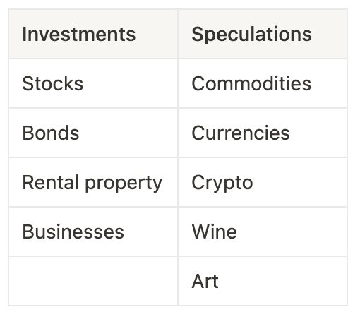Select the Stocks cell
This screenshot has width=360, height=312.
[93, 83]
